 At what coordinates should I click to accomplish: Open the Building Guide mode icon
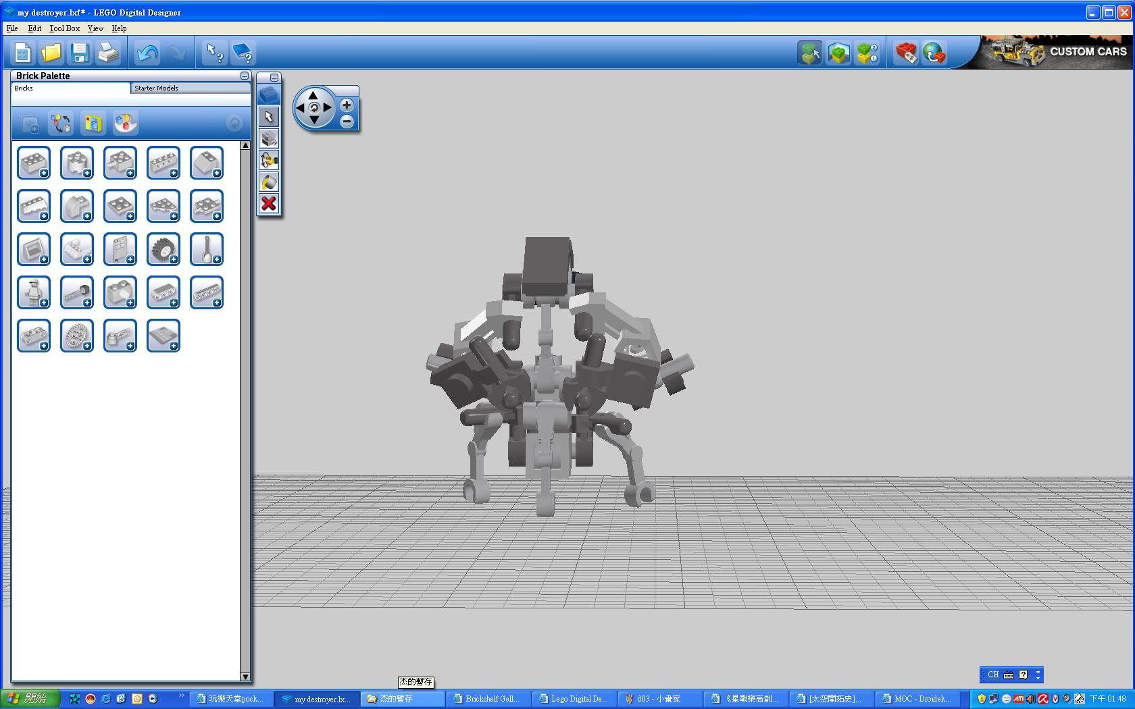tap(867, 53)
